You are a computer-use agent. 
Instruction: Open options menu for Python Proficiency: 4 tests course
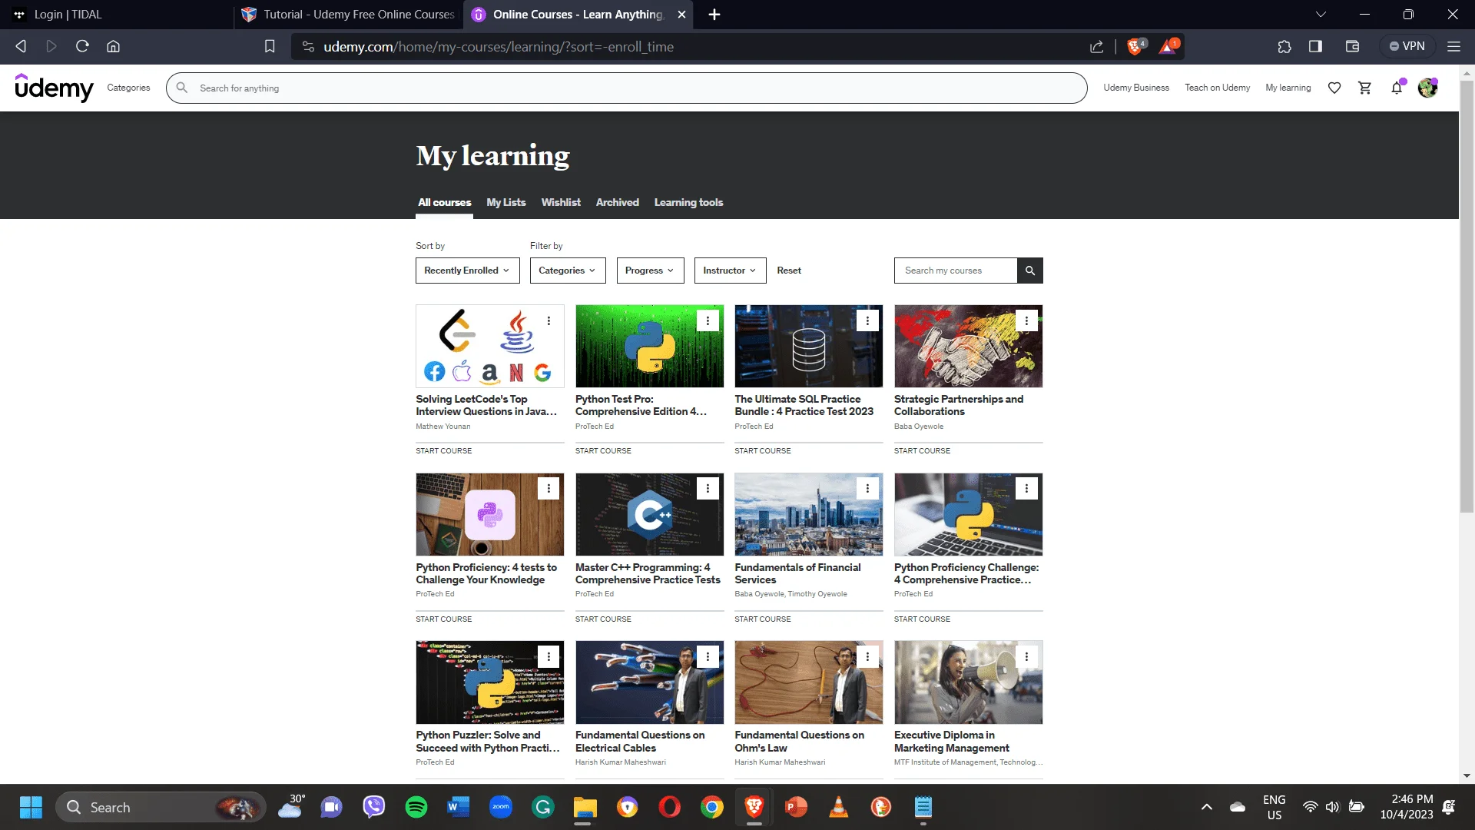[x=549, y=488]
